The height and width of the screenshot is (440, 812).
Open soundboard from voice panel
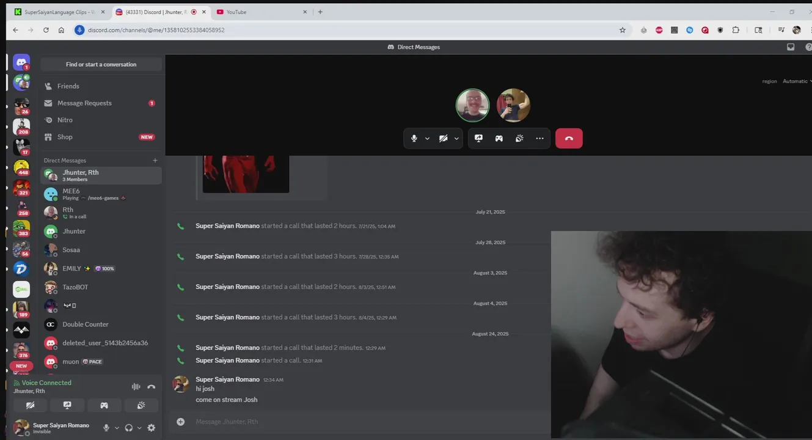(x=141, y=405)
